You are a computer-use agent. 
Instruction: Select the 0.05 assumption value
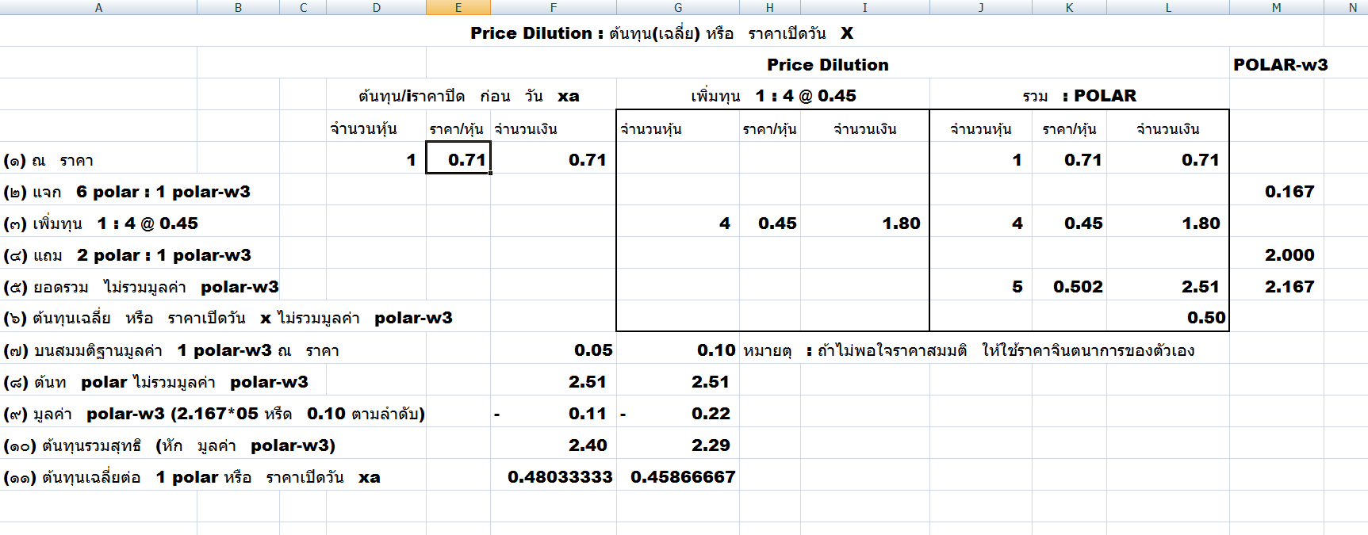pos(593,350)
